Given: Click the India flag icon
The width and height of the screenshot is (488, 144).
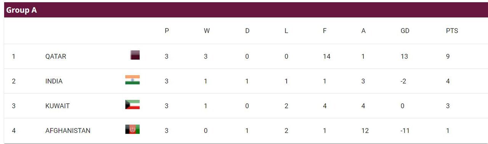Looking at the screenshot, I should [x=132, y=80].
